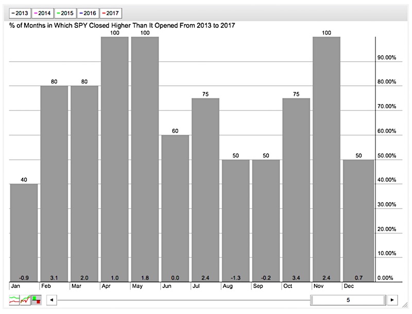
Task: Click the "30.00%" y-axis label
Action: click(387, 205)
